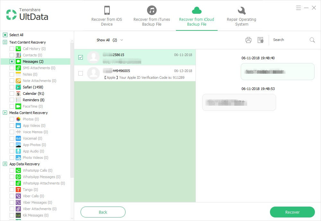The image size is (321, 221).
Task: Click the FaceTime camera icon
Action: tap(18, 106)
